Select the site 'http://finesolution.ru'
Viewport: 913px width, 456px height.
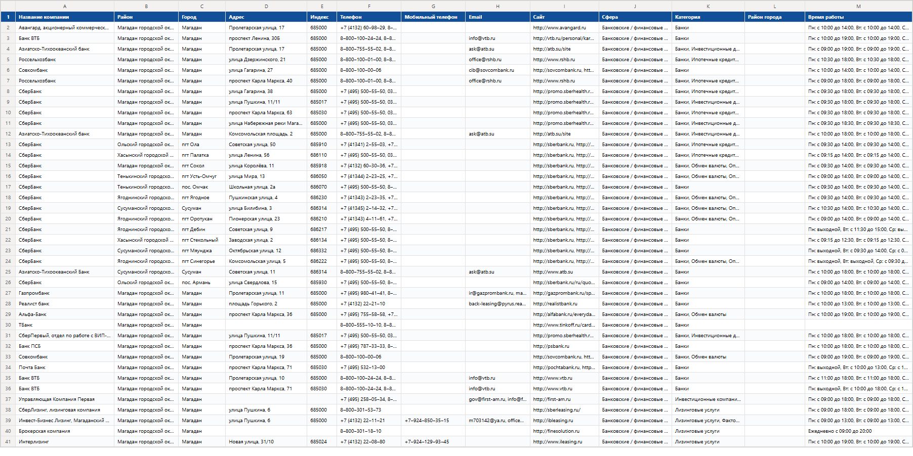pos(564,431)
